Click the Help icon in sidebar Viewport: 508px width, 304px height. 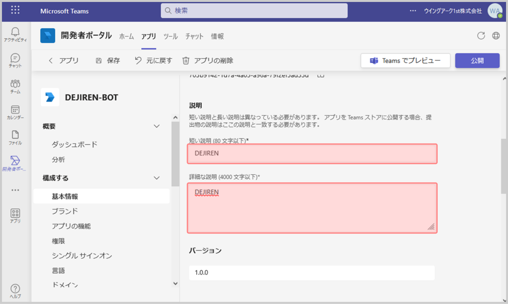pos(15,291)
